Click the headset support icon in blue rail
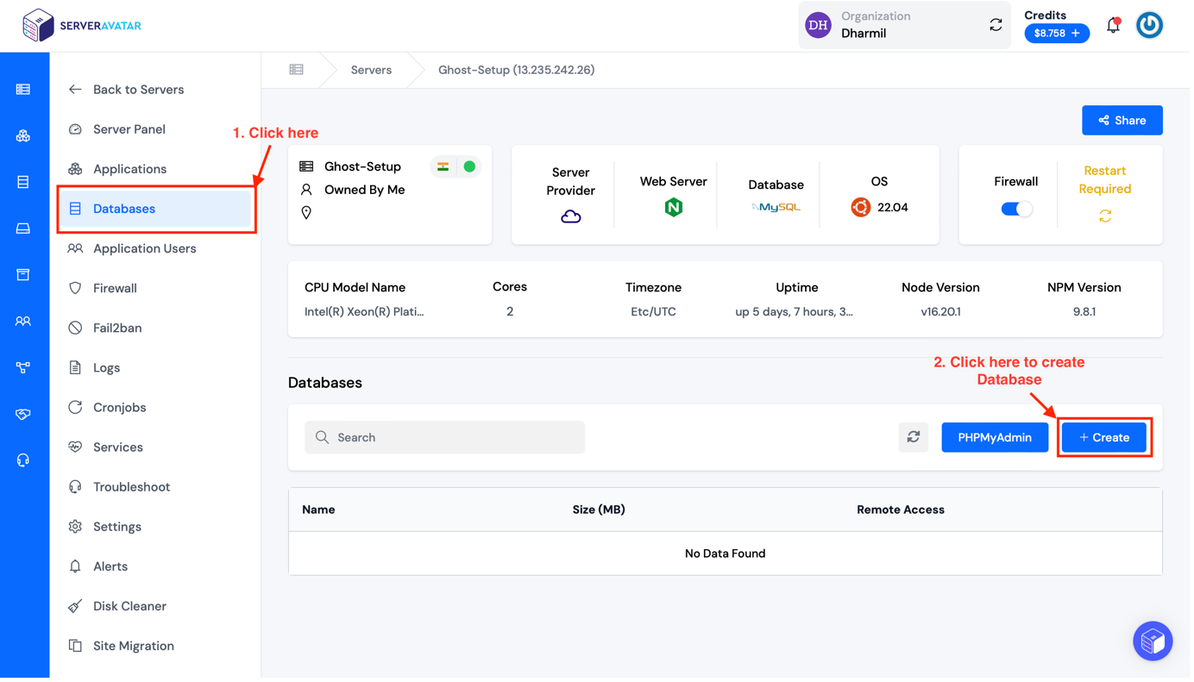 23,462
